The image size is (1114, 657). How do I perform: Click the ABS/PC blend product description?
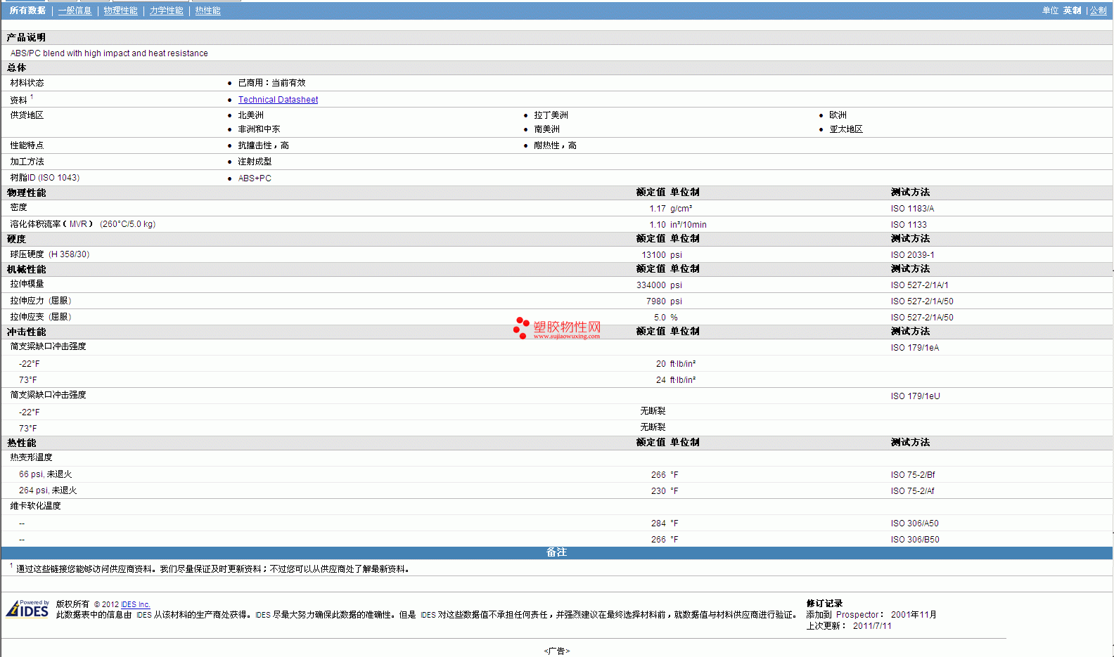click(109, 53)
